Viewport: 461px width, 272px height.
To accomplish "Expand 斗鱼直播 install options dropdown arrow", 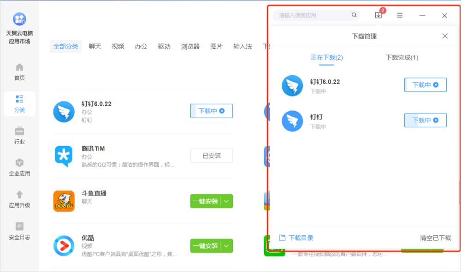I will (x=227, y=201).
